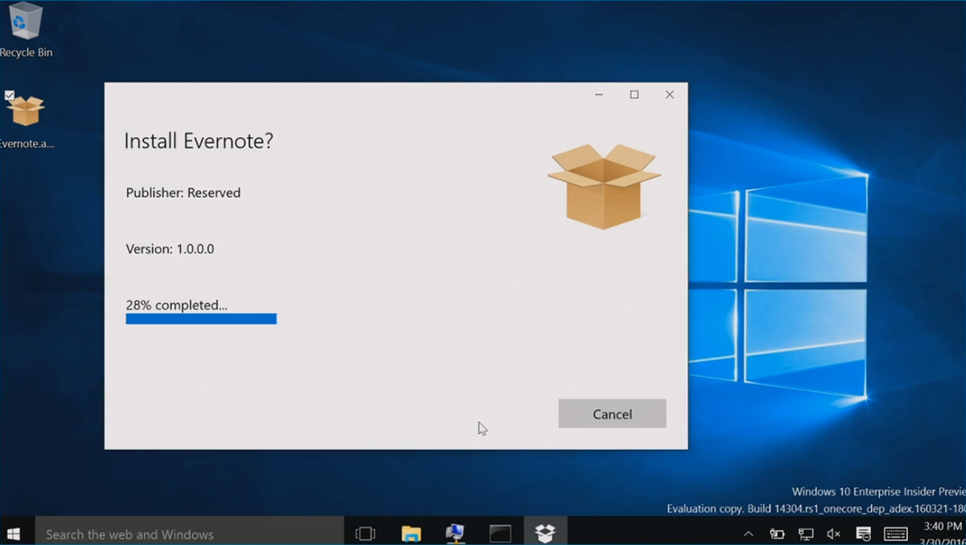Screen dimensions: 966x545
Task: Open the Start menu
Action: (15, 531)
